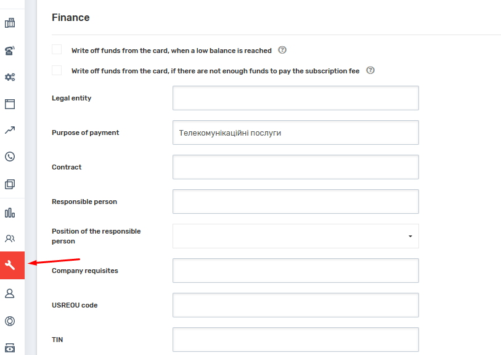
Task: Focus the USREOU code input field
Action: point(296,305)
